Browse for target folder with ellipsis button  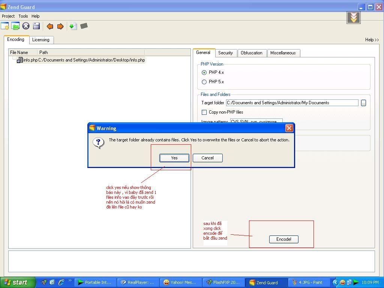pos(363,103)
